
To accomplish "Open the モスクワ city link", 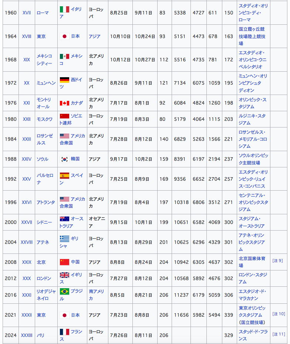I will click(x=44, y=119).
